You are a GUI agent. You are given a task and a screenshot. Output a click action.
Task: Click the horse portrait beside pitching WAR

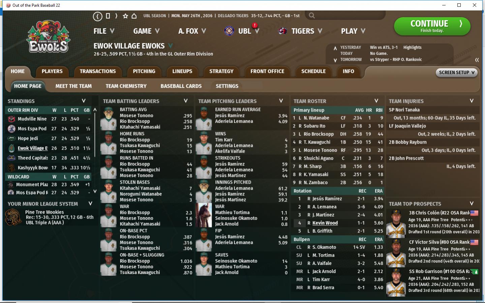pos(204,215)
